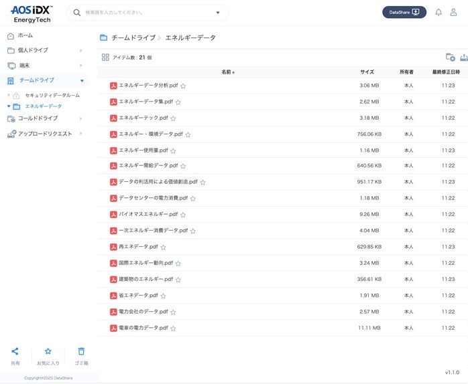Open the search options dropdown arrow

tap(218, 13)
